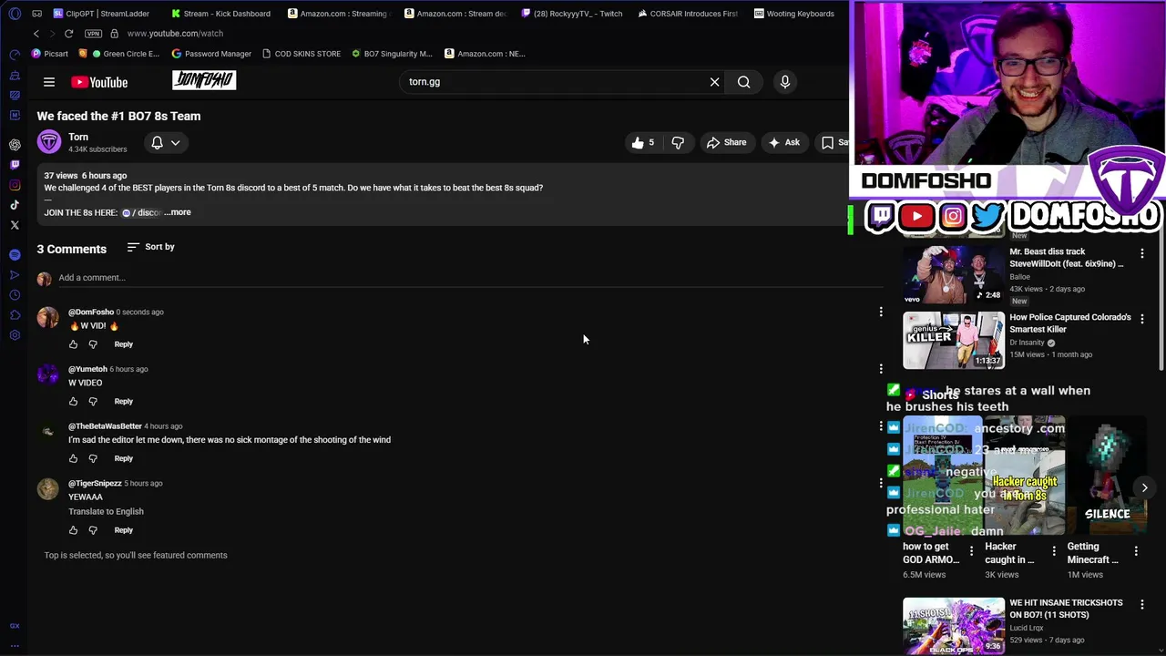Viewport: 1166px width, 656px height.
Task: Open notification bell dropdown for Torn
Action: (166, 142)
